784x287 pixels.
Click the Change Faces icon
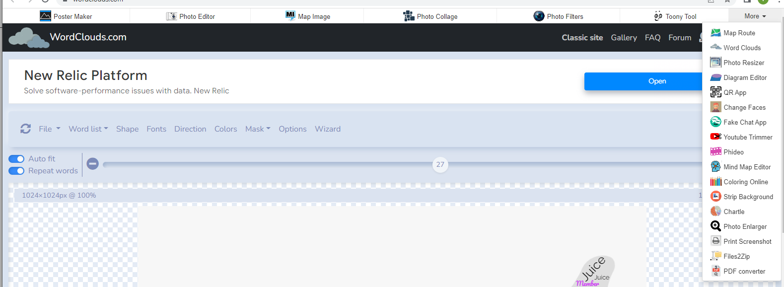715,107
